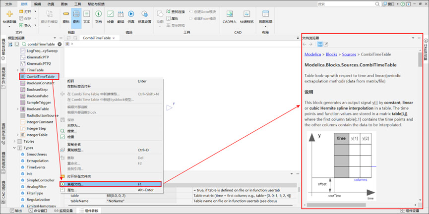Open the 导入 dropdown arrow
Image resolution: width=429 pixels, height=214 pixels.
click(35, 25)
